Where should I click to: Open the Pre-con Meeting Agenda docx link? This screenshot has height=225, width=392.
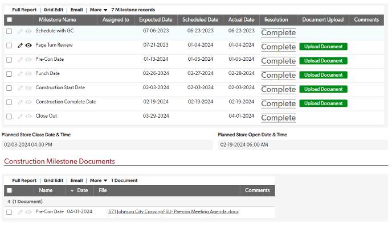pyautogui.click(x=173, y=211)
